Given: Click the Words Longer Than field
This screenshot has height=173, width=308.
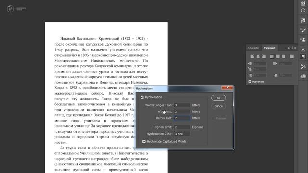Looking at the screenshot, I should click(182, 105).
